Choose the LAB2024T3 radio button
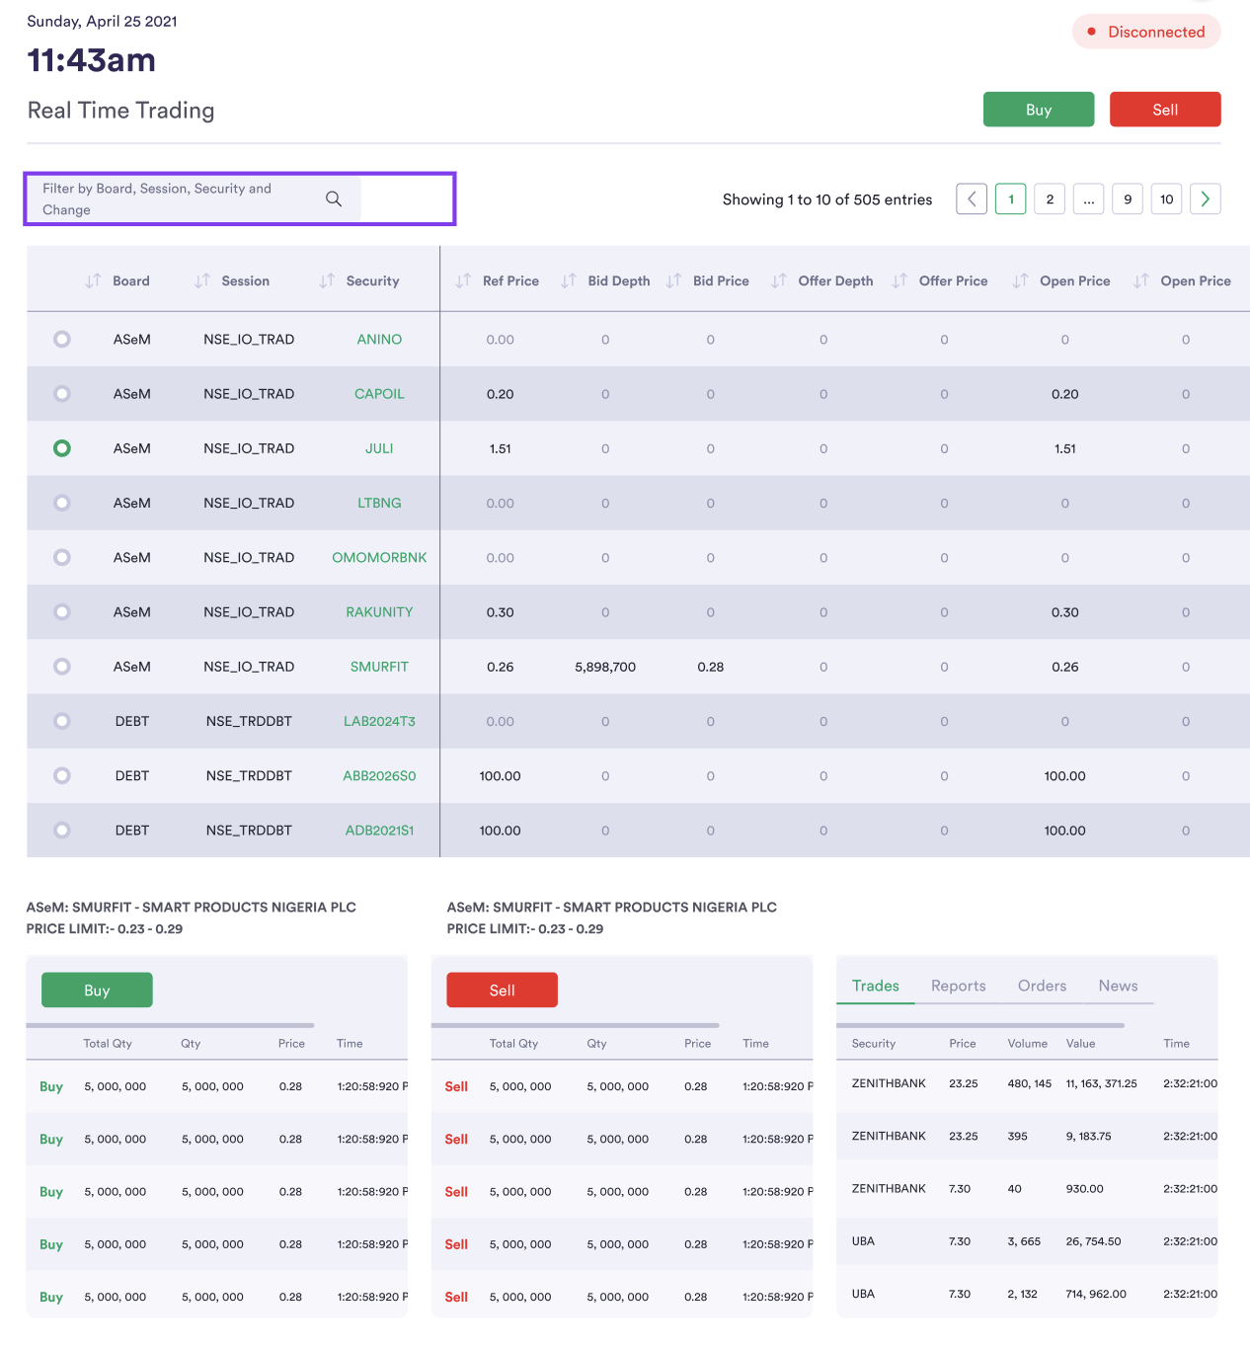This screenshot has height=1351, width=1250. pos(62,721)
